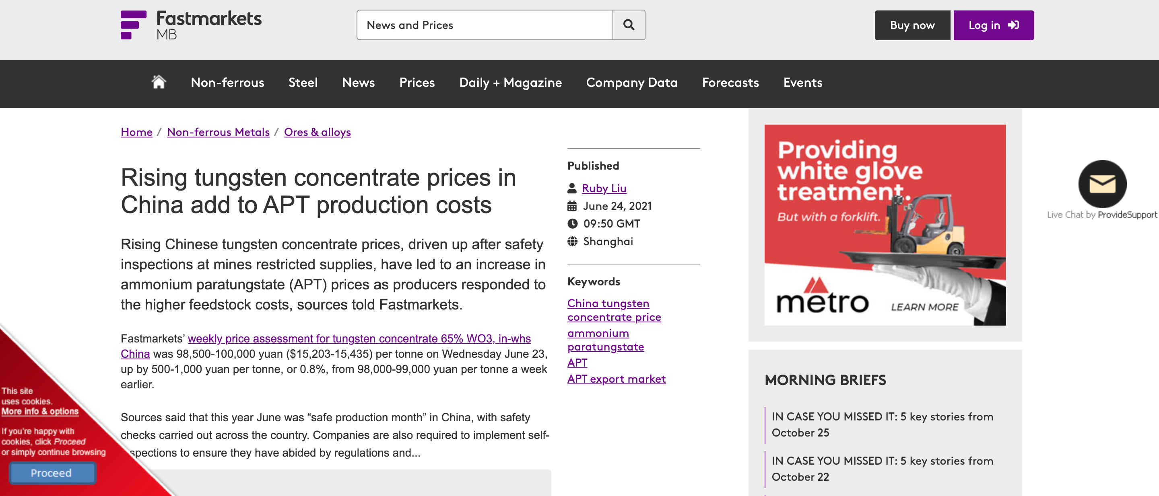Click the search magnifier icon
This screenshot has width=1159, height=496.
(x=629, y=25)
